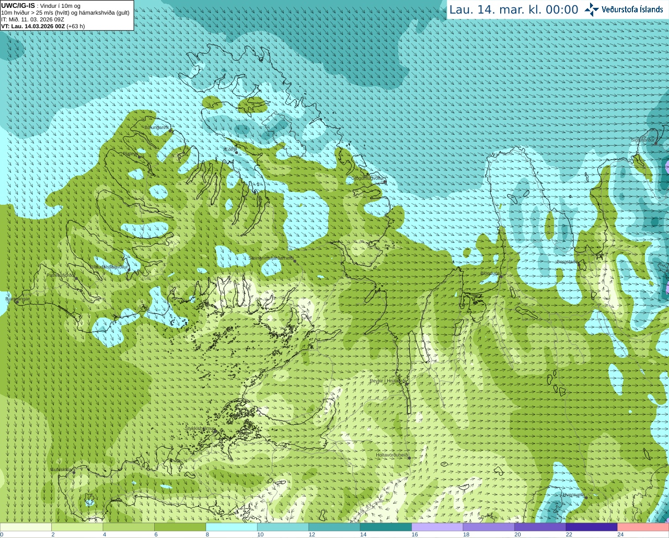Select the pink legend swatch above 24 m/s

643,527
